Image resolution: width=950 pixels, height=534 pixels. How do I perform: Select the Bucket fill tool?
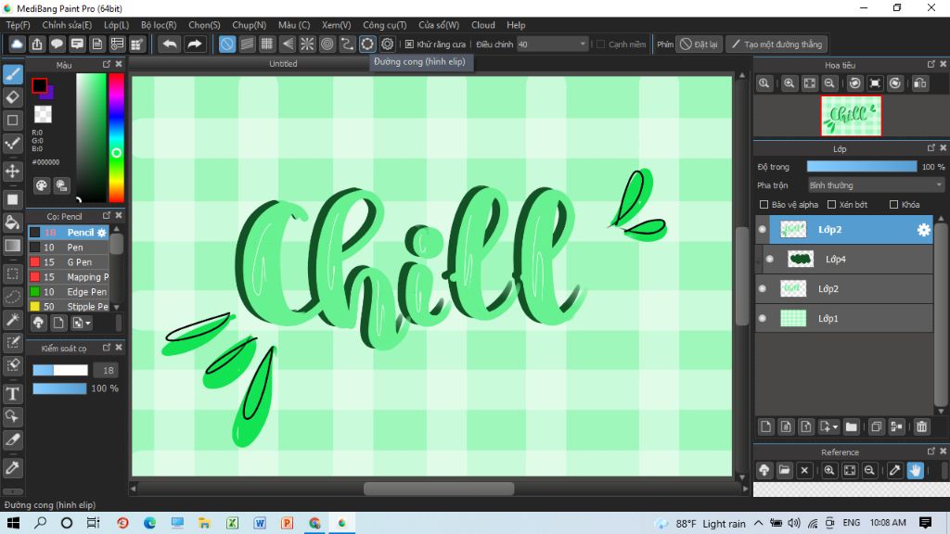(13, 222)
